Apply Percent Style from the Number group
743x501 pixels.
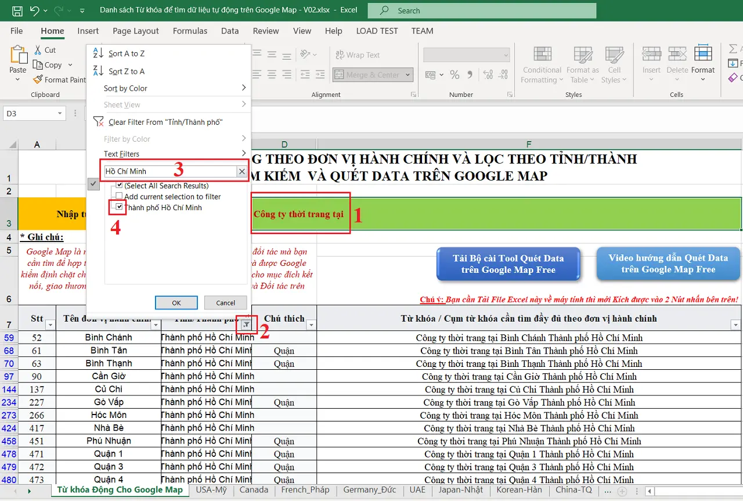tap(455, 74)
